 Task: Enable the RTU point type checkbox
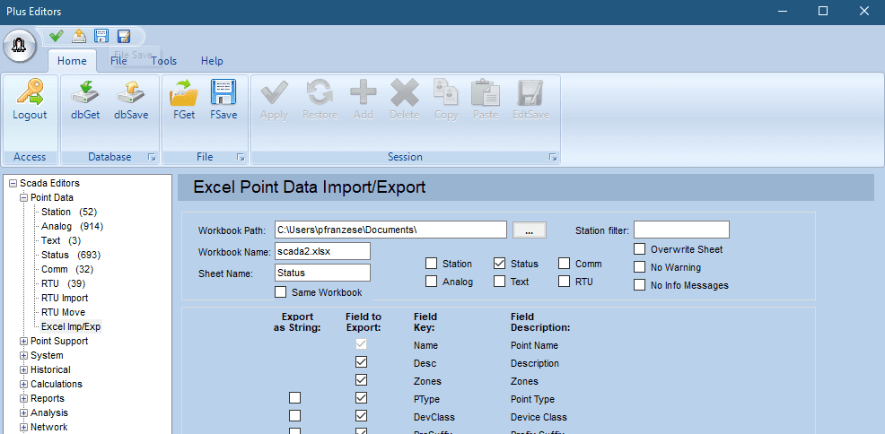565,282
